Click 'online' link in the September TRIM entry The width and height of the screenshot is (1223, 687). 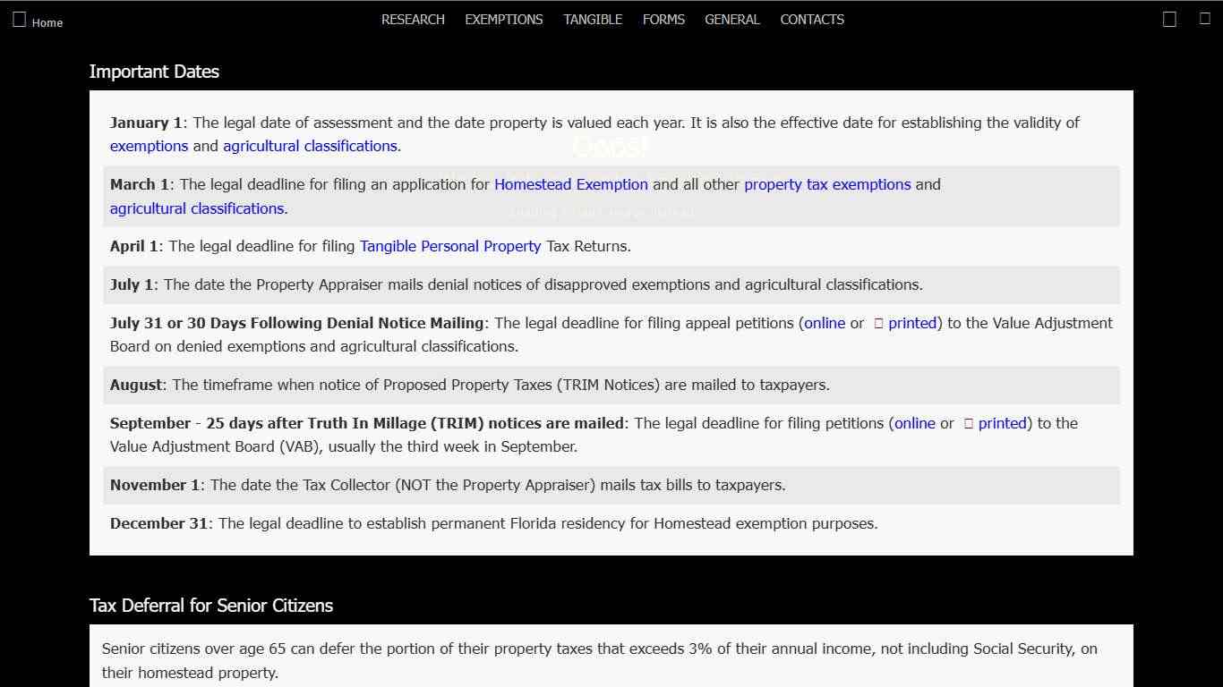point(915,423)
